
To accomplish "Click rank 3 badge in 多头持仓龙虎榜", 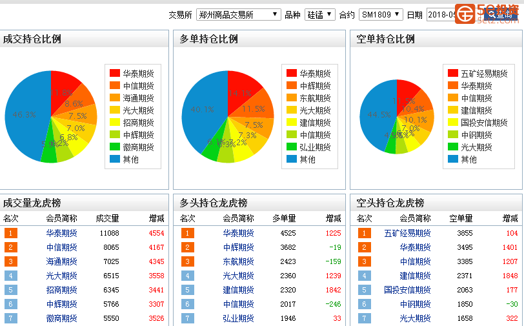I will (x=188, y=261).
